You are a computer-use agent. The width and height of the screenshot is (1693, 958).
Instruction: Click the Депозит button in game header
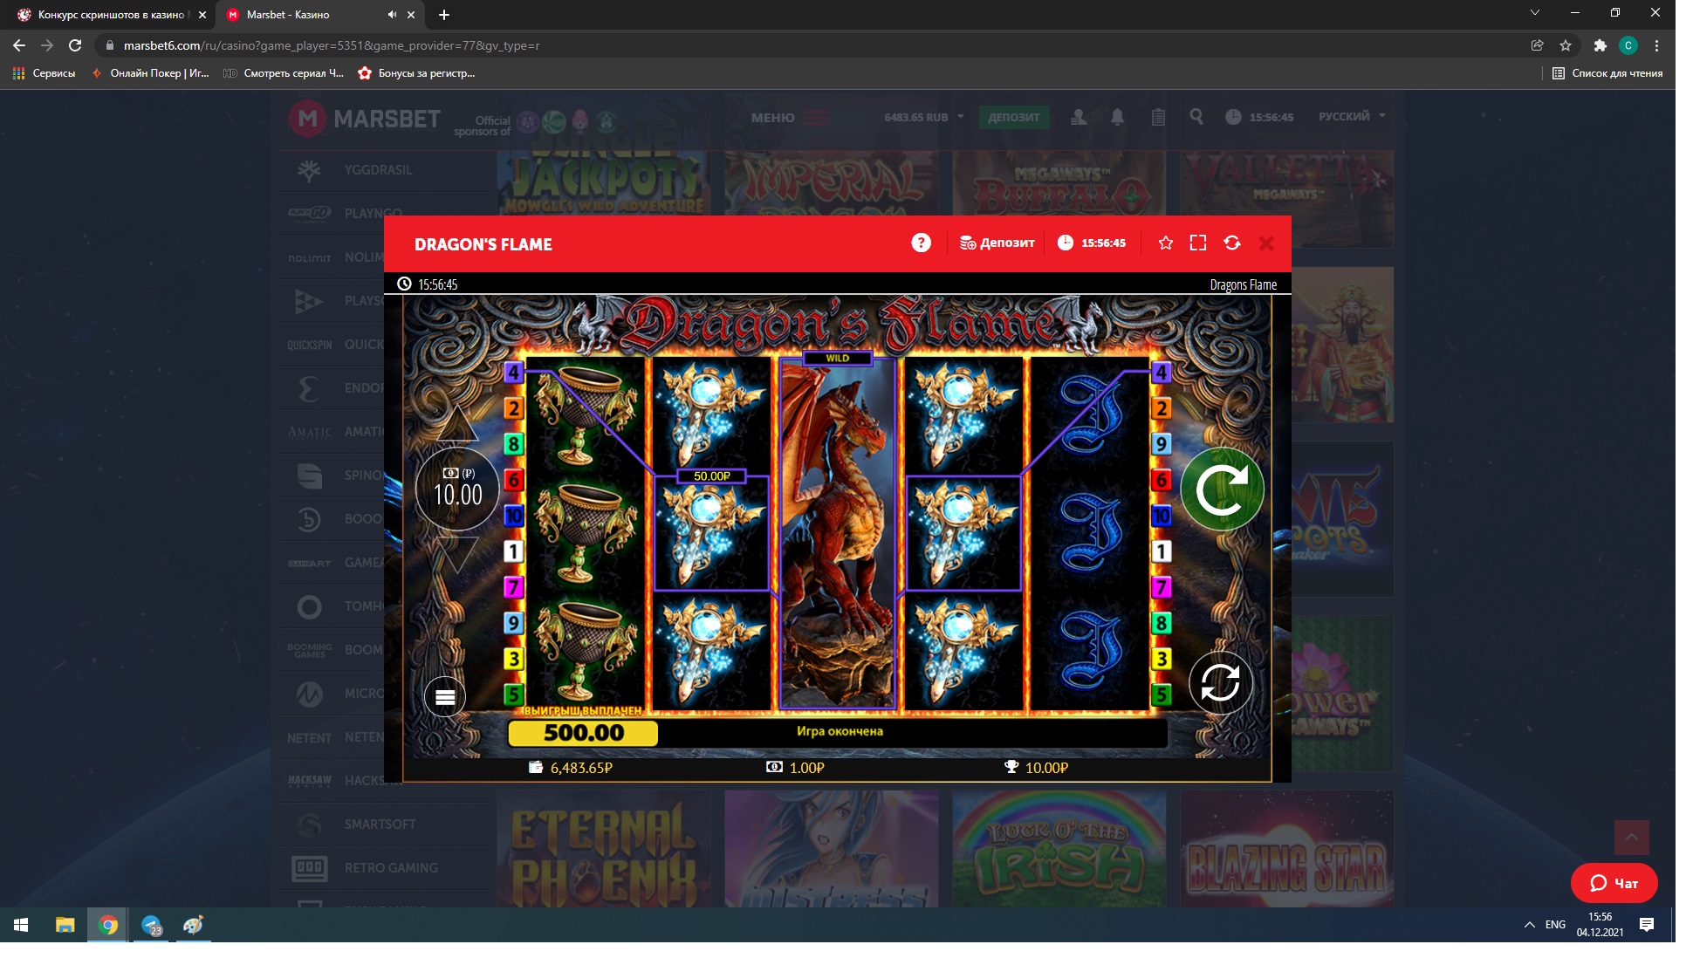(x=997, y=243)
